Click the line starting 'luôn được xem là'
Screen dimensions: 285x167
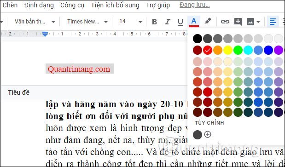116,128
